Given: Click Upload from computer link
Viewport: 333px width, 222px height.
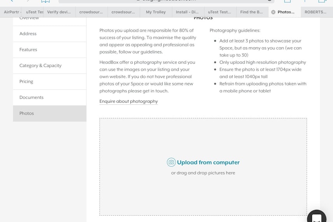Looking at the screenshot, I should pos(208,162).
